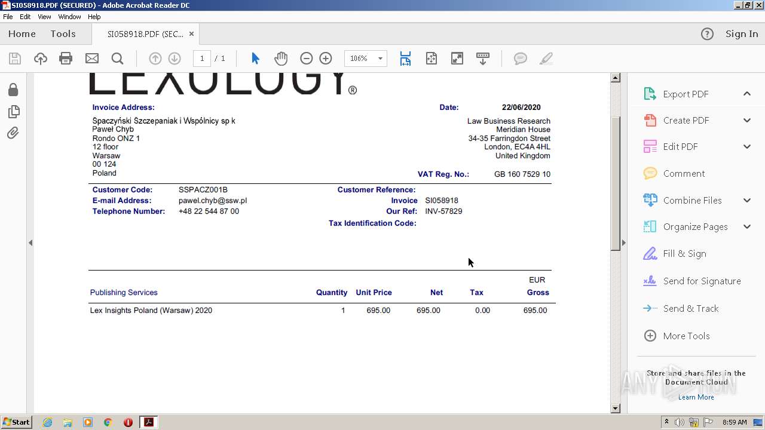This screenshot has height=430, width=765.
Task: Click the volume icon in tray
Action: coord(680,422)
